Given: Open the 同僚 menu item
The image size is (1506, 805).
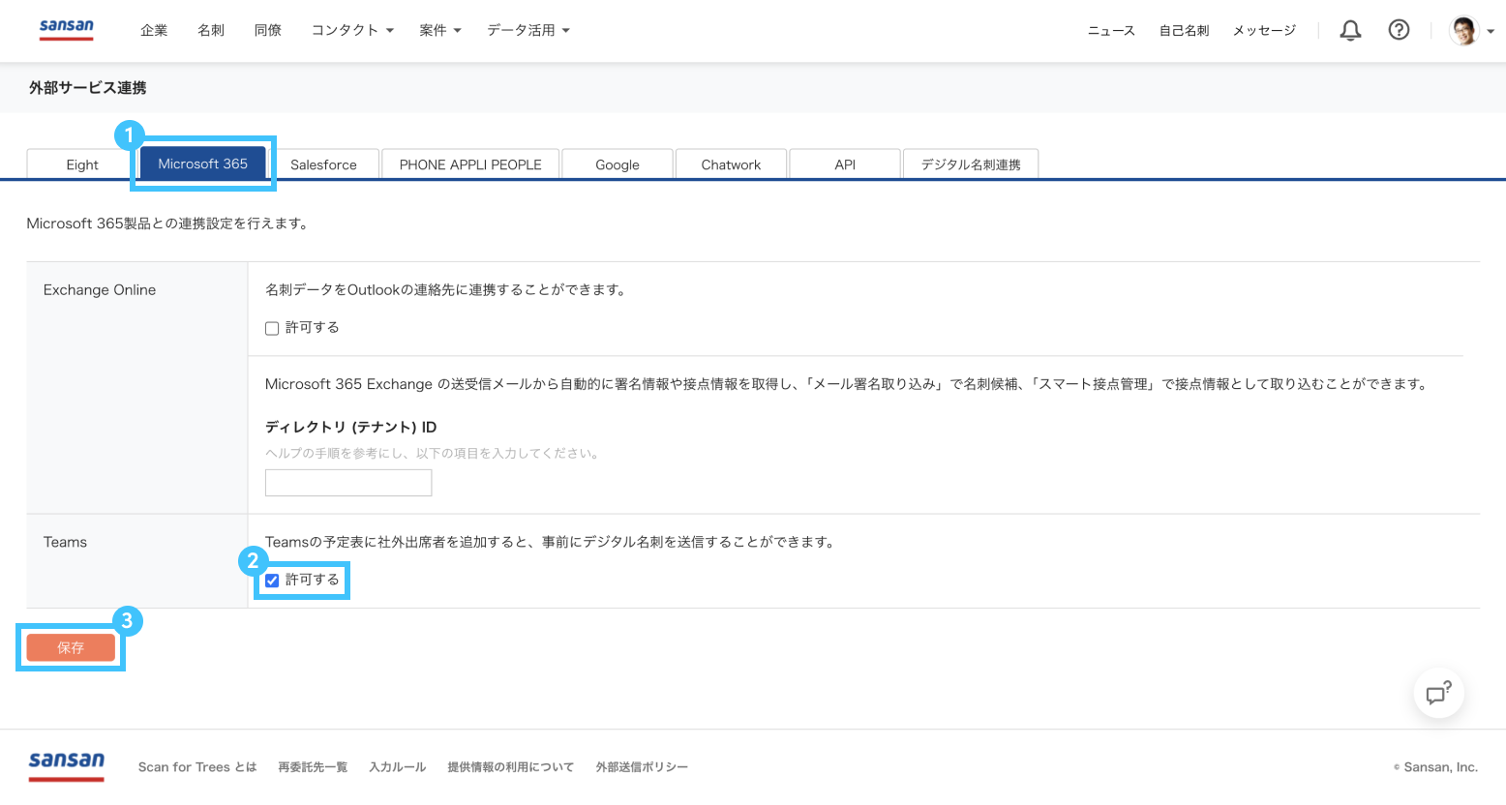Looking at the screenshot, I should [x=268, y=30].
